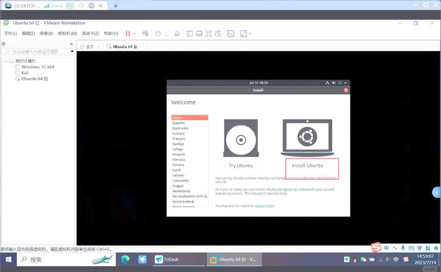
Task: Click the Ubuntu top-bar clock Jul 14
Action: click(x=258, y=83)
